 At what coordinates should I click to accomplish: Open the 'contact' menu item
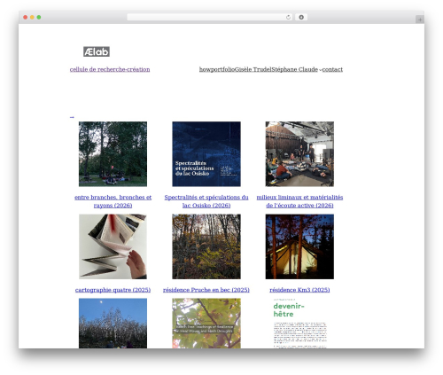332,69
